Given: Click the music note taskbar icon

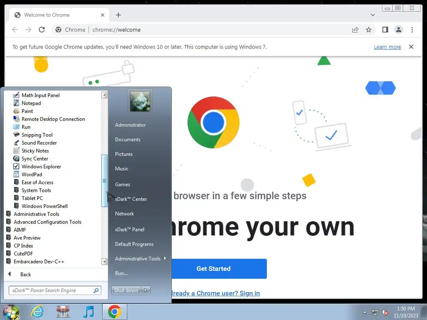Looking at the screenshot, I should (x=88, y=312).
